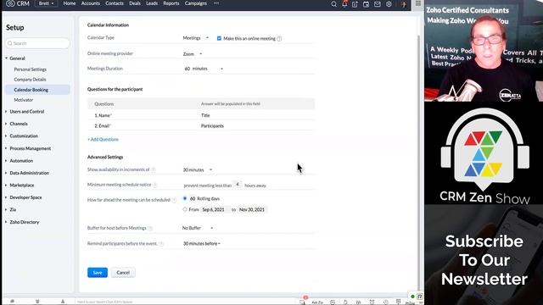Viewport: 543px width, 305px height.
Task: Click the Cancel button
Action: (x=123, y=273)
